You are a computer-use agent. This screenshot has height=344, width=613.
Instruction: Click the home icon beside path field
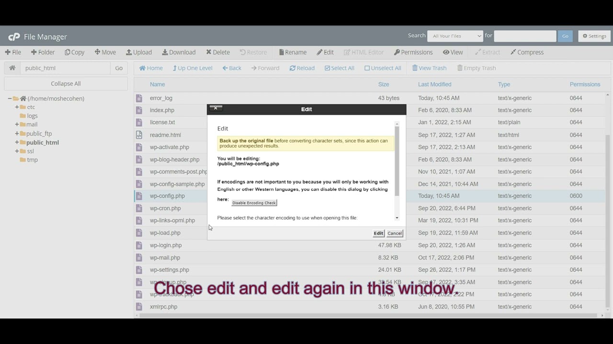tap(12, 68)
